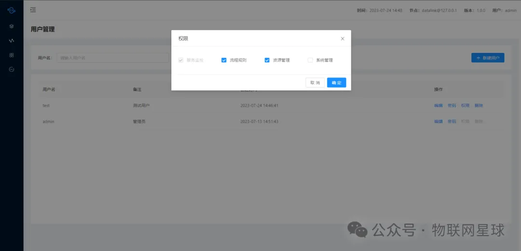Toggle the sidebar collapse menu icon

click(x=33, y=10)
